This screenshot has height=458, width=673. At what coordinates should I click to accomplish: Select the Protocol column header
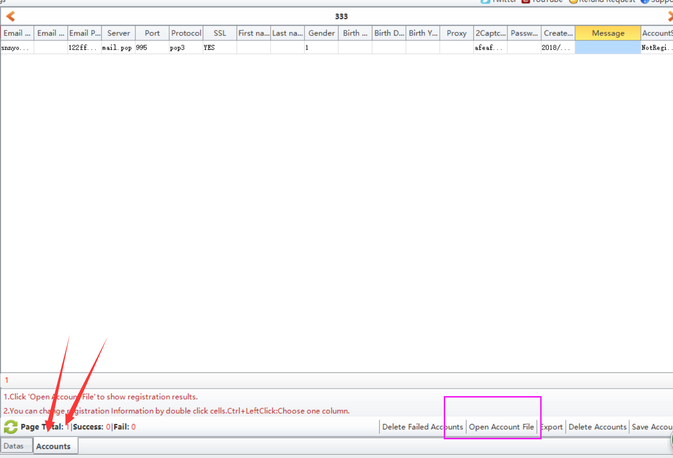186,33
